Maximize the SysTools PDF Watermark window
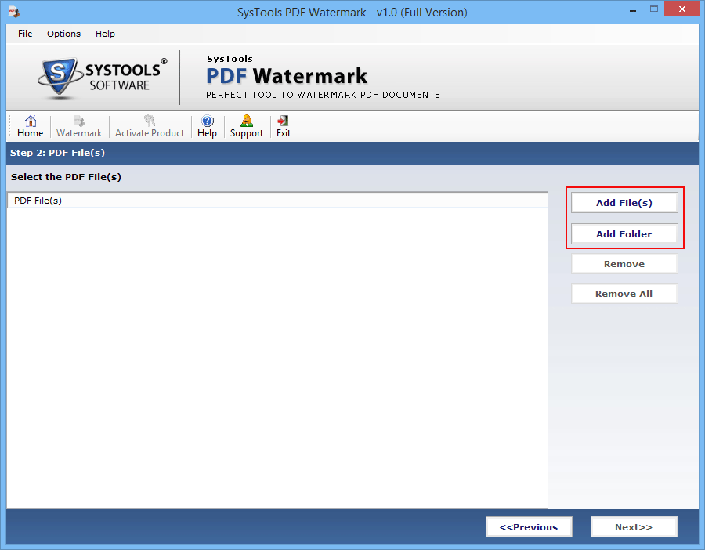 654,10
